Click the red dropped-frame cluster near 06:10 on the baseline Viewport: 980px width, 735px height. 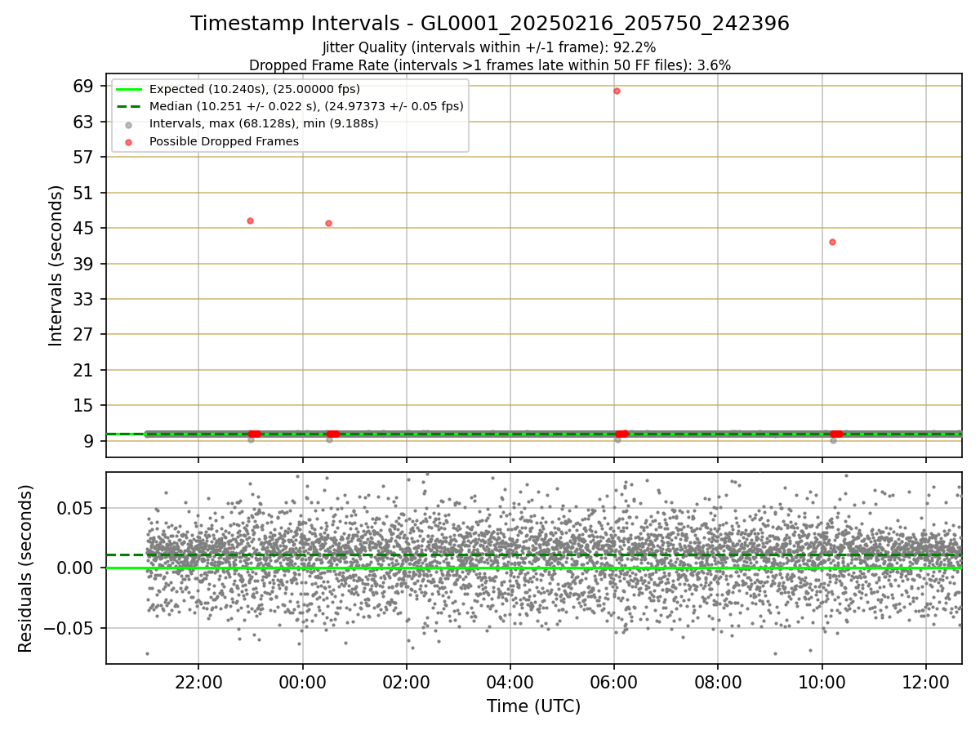(622, 434)
